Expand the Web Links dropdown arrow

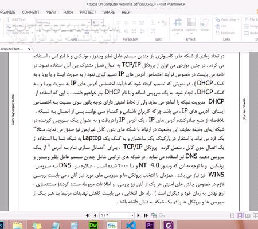coord(239,19)
